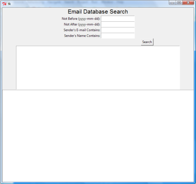Screen dimensions: 196x184
Task: Click the Sender's E-mail Contains label
Action: [x=82, y=30]
